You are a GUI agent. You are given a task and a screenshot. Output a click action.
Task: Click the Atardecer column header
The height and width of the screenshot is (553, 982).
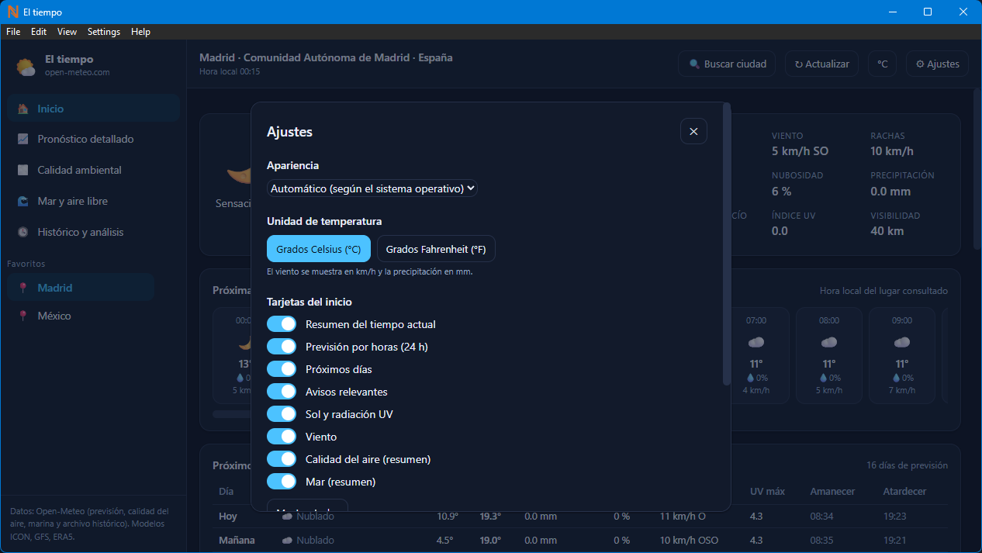(x=904, y=492)
